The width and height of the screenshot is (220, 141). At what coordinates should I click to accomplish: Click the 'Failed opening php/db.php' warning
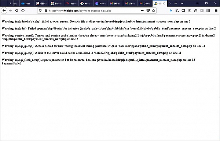pyautogui.click(x=109, y=29)
